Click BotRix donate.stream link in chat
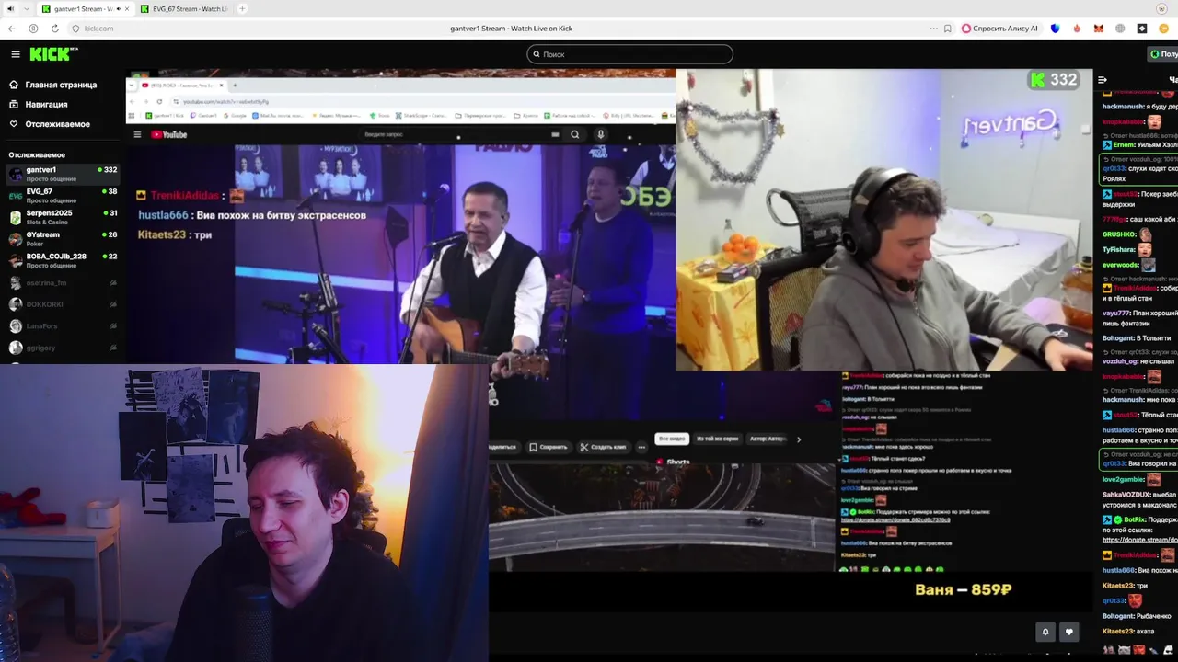This screenshot has width=1178, height=662. pos(1140,540)
